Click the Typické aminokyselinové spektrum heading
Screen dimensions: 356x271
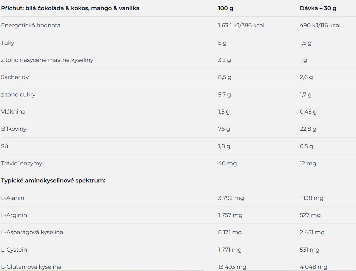[53, 181]
